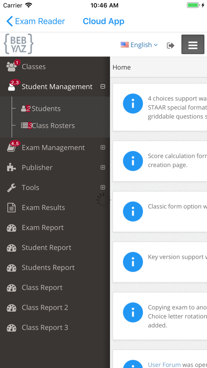Go back to Exam Reader
Screen dimensions: 207x368
point(36,21)
